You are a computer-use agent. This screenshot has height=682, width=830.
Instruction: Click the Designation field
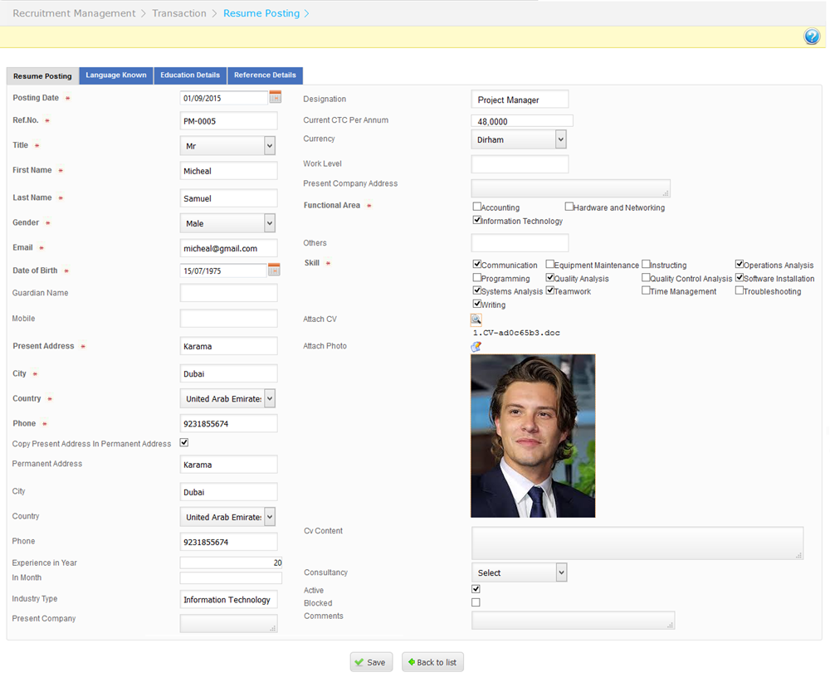pos(520,99)
